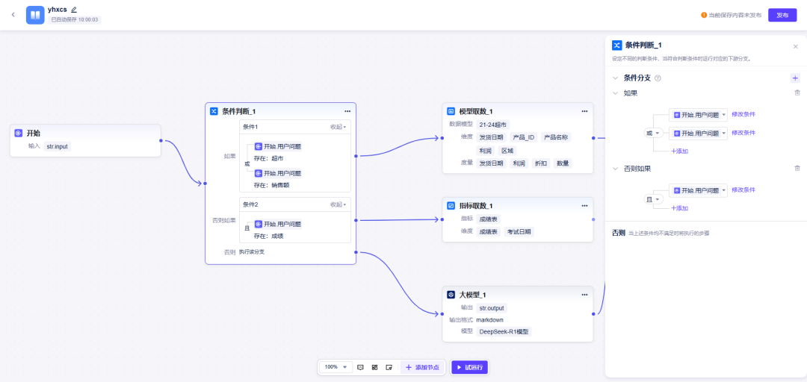Open 开始.用户问题 dropdown under 否则如果
The height and width of the screenshot is (382, 807).
(698, 190)
